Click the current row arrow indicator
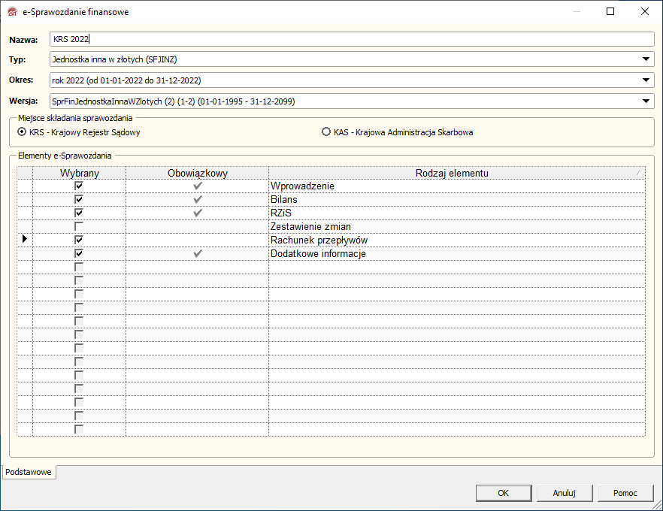 (25, 239)
